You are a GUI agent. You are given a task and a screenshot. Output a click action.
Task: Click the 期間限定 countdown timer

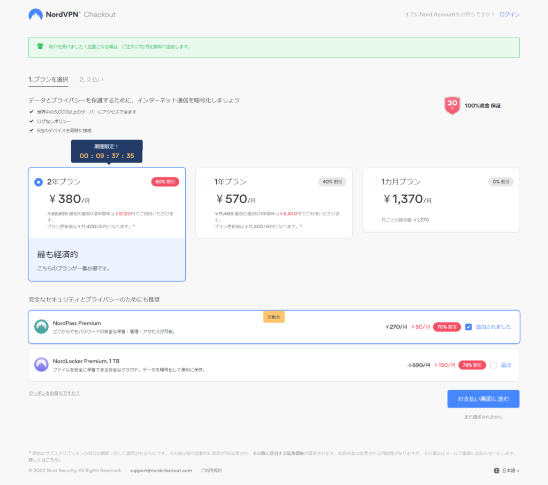(107, 152)
